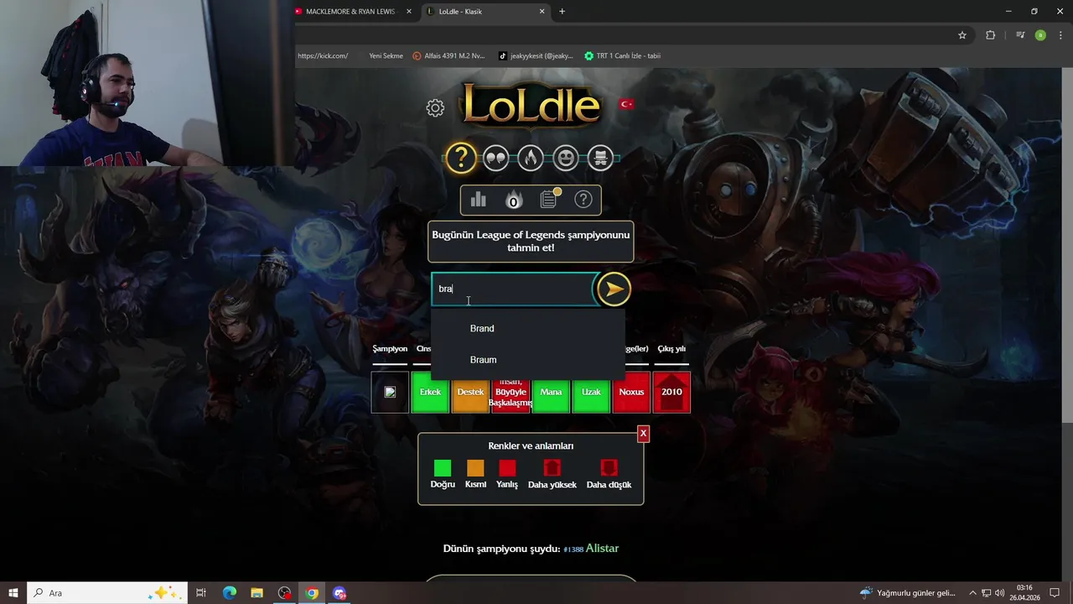Switch to the Quote game mode
The image size is (1073, 604).
pos(496,158)
